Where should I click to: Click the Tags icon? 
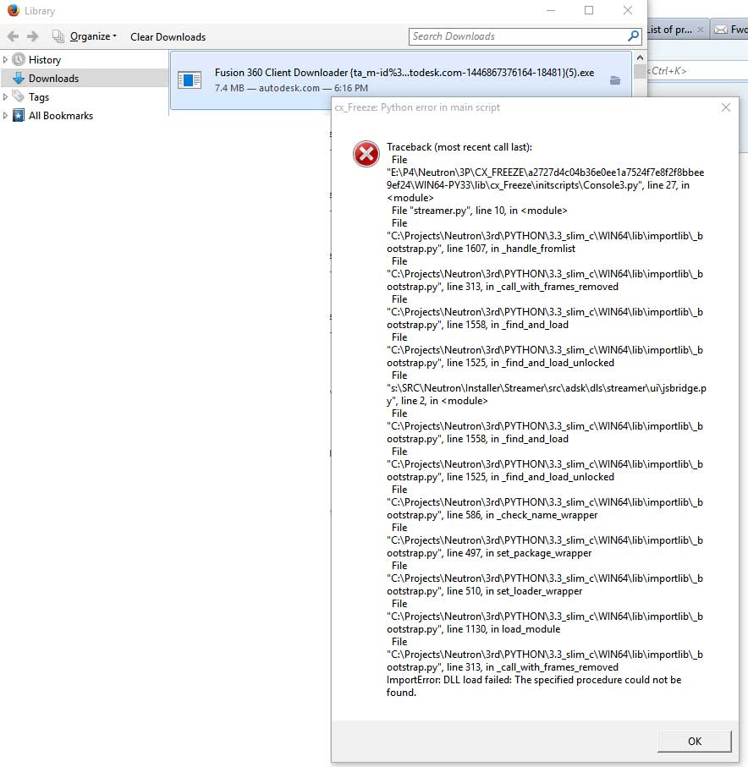[18, 96]
